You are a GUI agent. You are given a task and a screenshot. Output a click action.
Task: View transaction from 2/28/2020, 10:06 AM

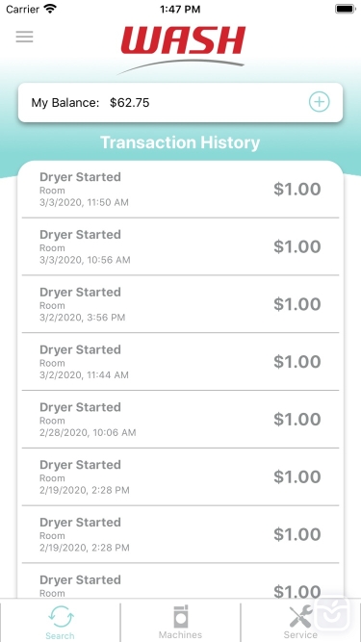pyautogui.click(x=181, y=420)
